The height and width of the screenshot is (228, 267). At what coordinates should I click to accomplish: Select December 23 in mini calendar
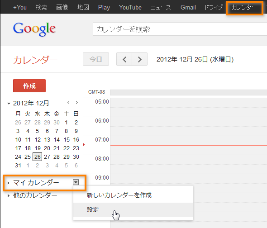pyautogui.click(x=76, y=148)
